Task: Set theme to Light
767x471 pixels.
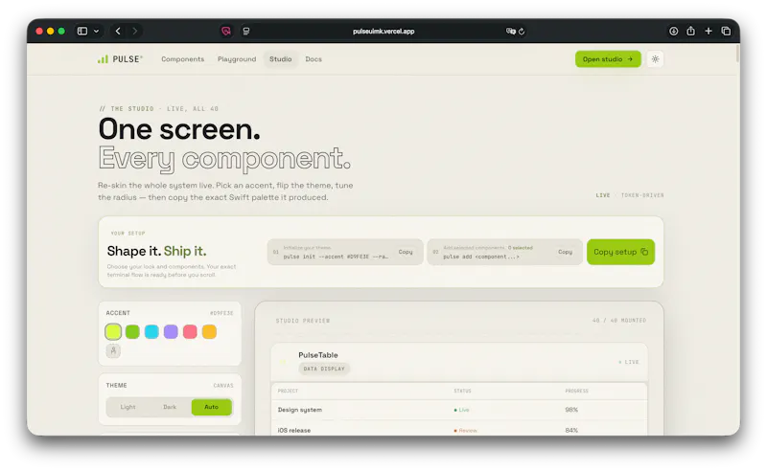Action: [128, 407]
